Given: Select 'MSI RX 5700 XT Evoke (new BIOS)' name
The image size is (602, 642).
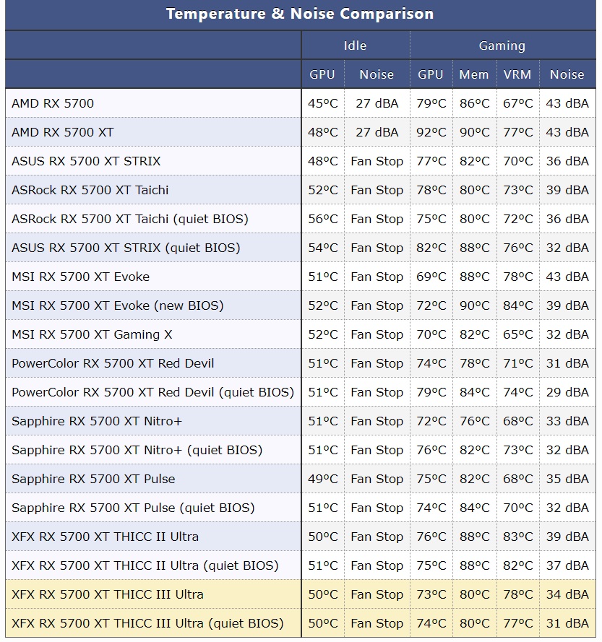Looking at the screenshot, I should (x=118, y=305).
